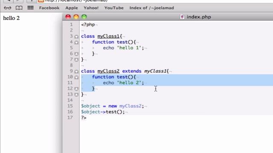Image resolution: width=273 pixels, height=153 pixels.
Task: Click the extends keyword on line 9
Action: pyautogui.click(x=132, y=71)
